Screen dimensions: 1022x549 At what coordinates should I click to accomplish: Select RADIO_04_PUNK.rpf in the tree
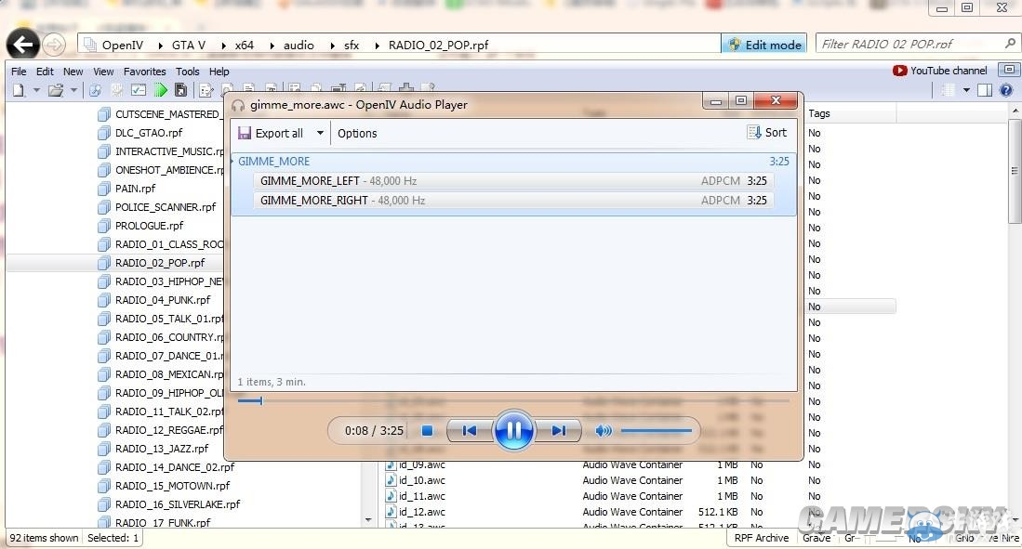[x=163, y=300]
